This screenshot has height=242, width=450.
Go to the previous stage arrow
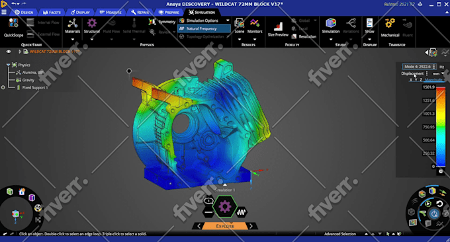(x=199, y=226)
